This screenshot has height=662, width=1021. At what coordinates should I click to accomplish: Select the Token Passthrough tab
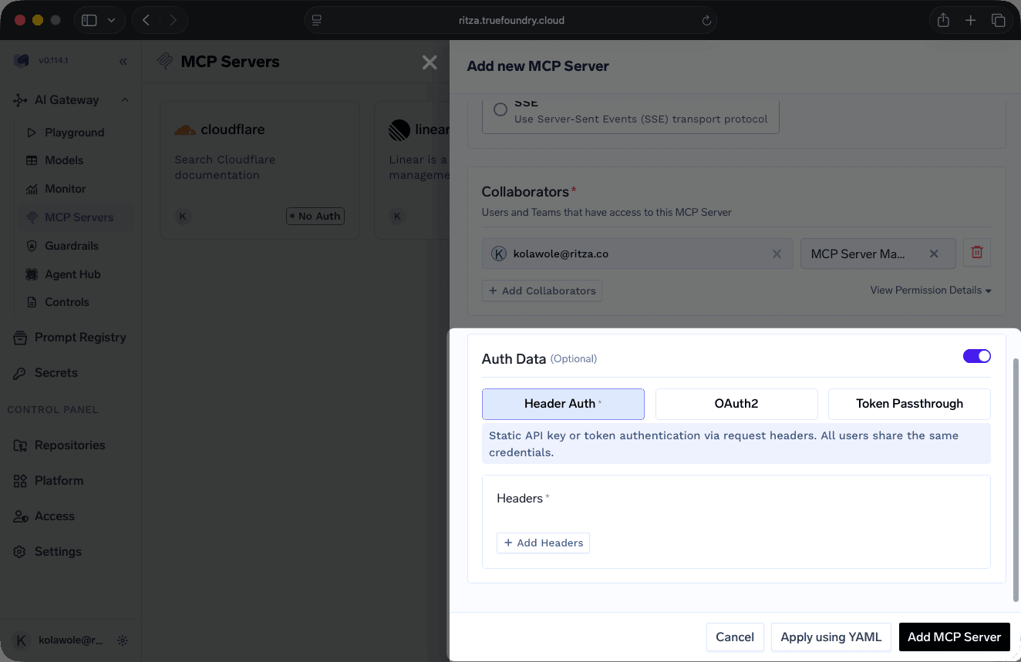click(909, 403)
